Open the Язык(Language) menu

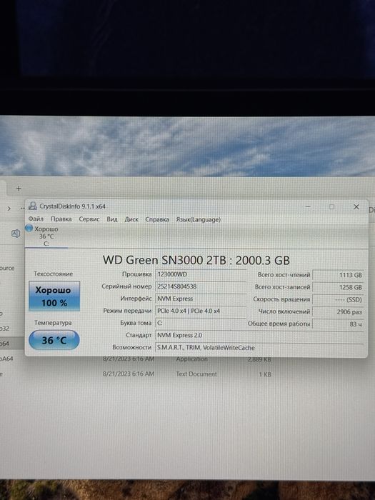pyautogui.click(x=198, y=219)
